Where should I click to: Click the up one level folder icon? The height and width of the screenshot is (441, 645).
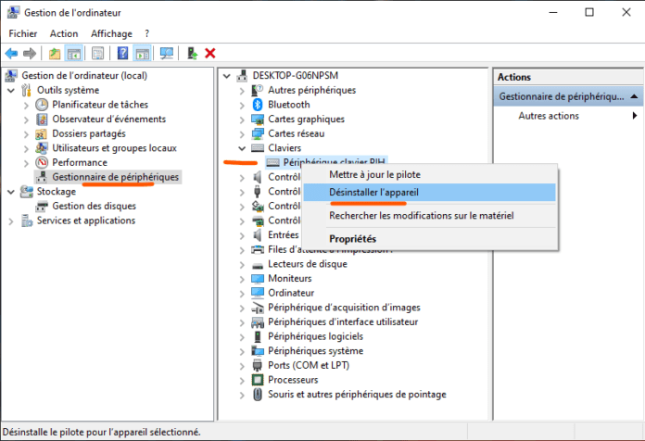pos(56,54)
